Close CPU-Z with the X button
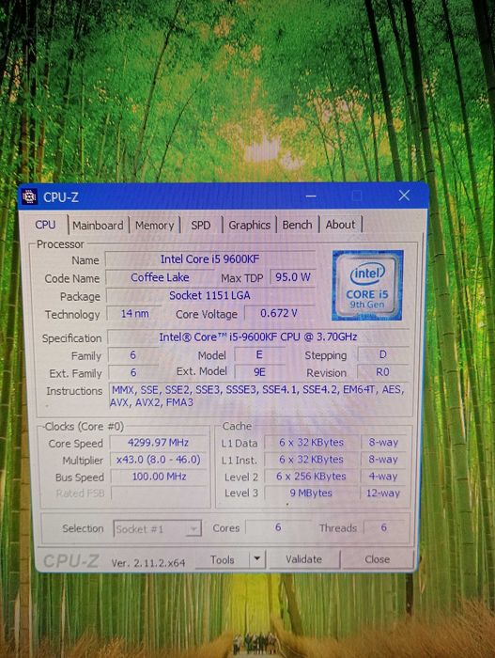Image resolution: width=495 pixels, height=658 pixels. 404,196
